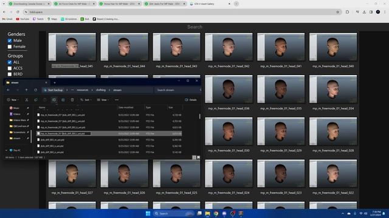This screenshot has width=389, height=218.
Task: Select the GTA V Asset Gallery tab
Action: pyautogui.click(x=210, y=4)
